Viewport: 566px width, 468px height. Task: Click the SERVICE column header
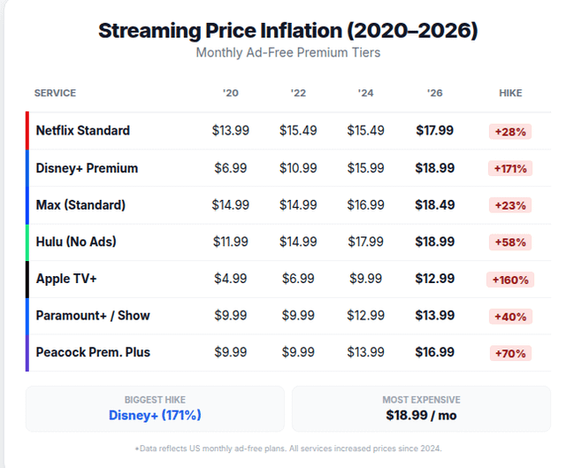click(55, 93)
